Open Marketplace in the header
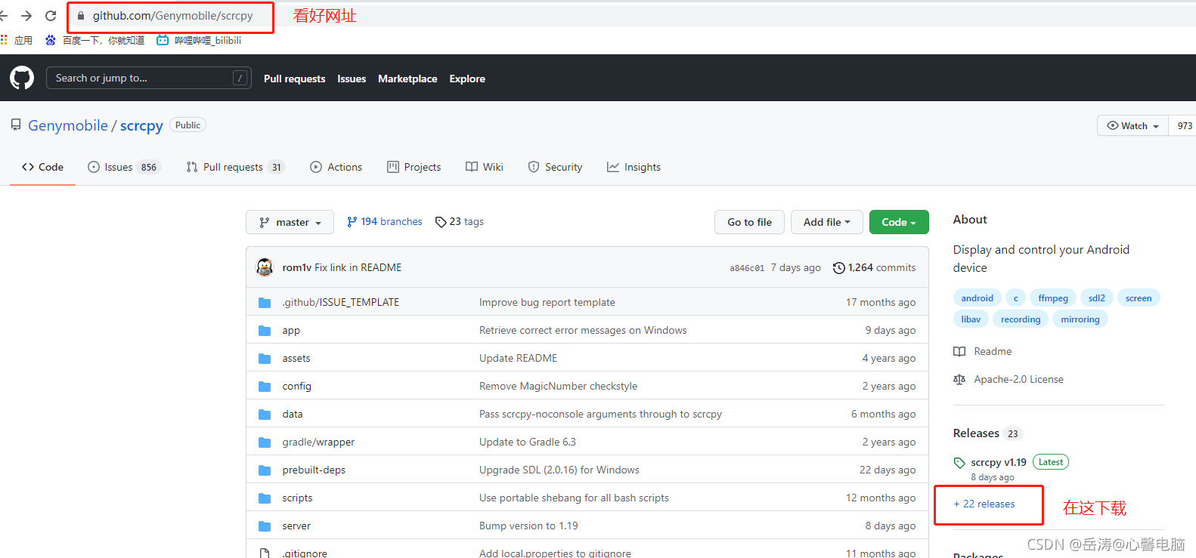The image size is (1196, 558). tap(407, 79)
